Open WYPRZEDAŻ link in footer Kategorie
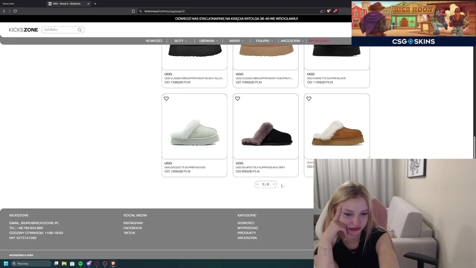The height and width of the screenshot is (268, 476). pos(248,228)
